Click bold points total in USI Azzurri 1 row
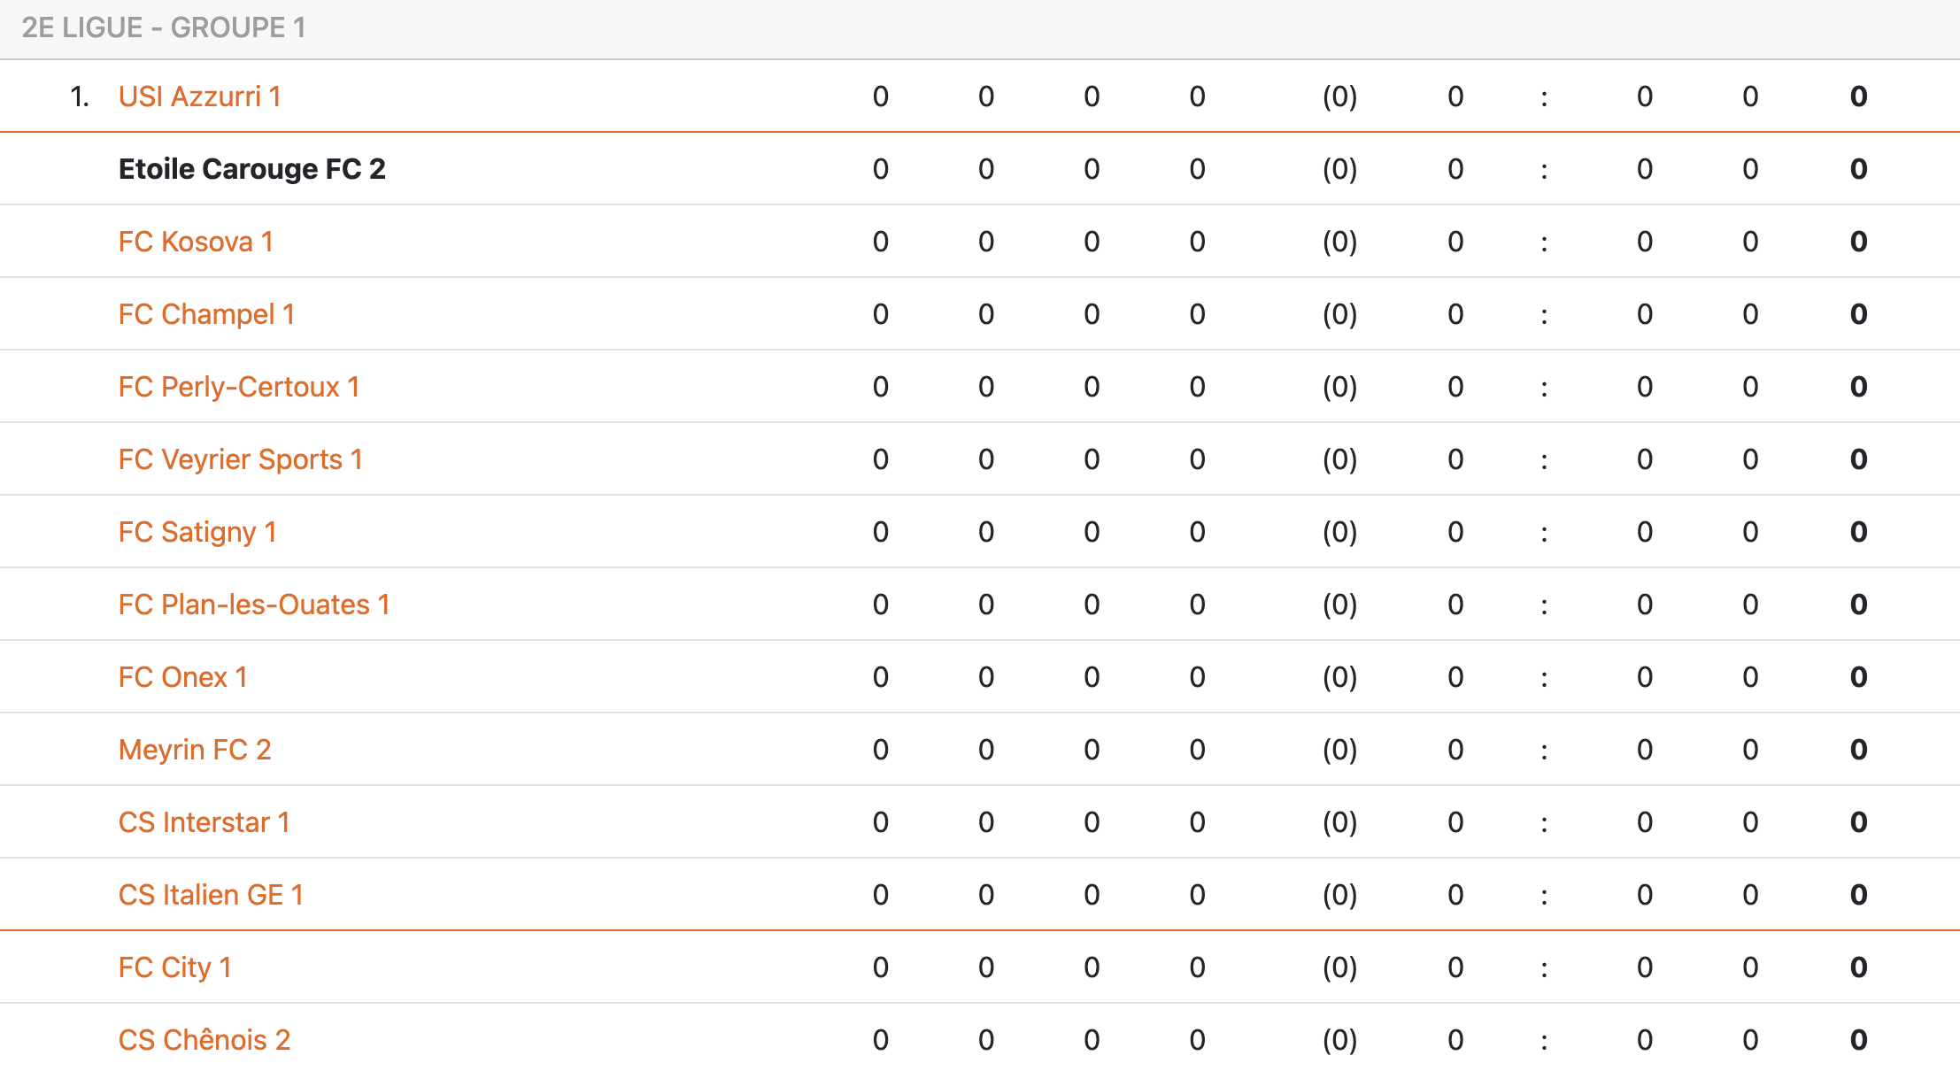The width and height of the screenshot is (1960, 1071). click(x=1858, y=96)
